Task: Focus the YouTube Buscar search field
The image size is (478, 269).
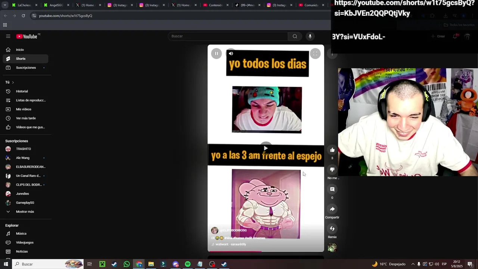Action: click(x=228, y=36)
